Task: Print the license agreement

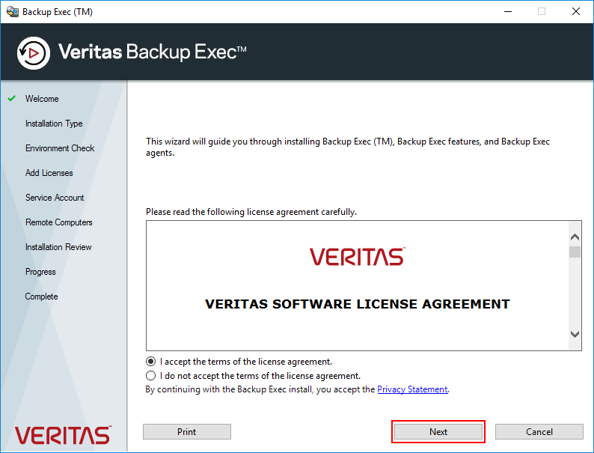Action: (187, 431)
